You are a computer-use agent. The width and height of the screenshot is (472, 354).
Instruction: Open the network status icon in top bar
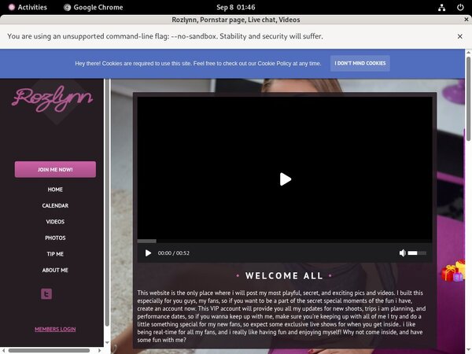point(442,7)
